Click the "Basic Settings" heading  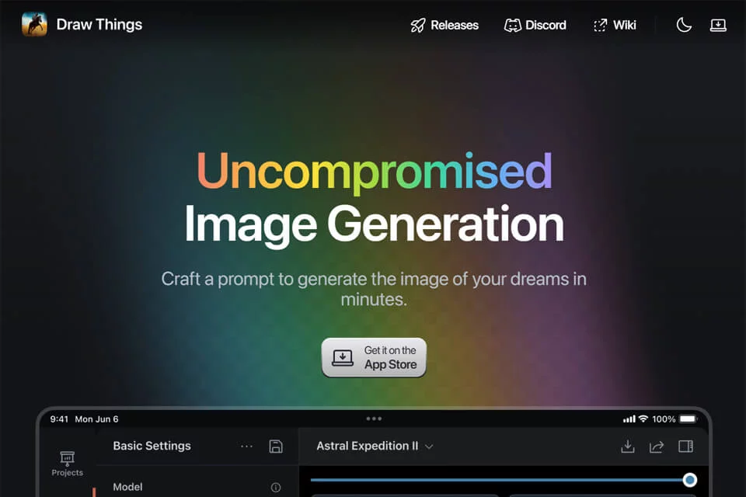152,446
